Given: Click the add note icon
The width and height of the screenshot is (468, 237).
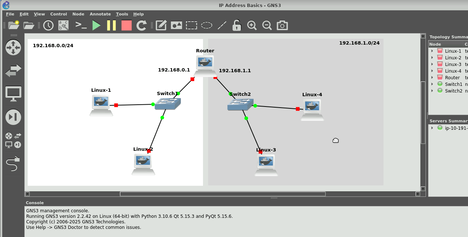Looking at the screenshot, I should (x=161, y=25).
